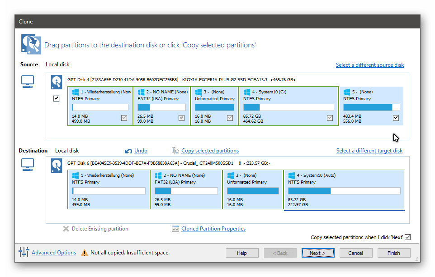Viewport: 435px width, 277px height.
Task: Click 'Not all copied. Insufficient space.' message
Action: click(130, 252)
